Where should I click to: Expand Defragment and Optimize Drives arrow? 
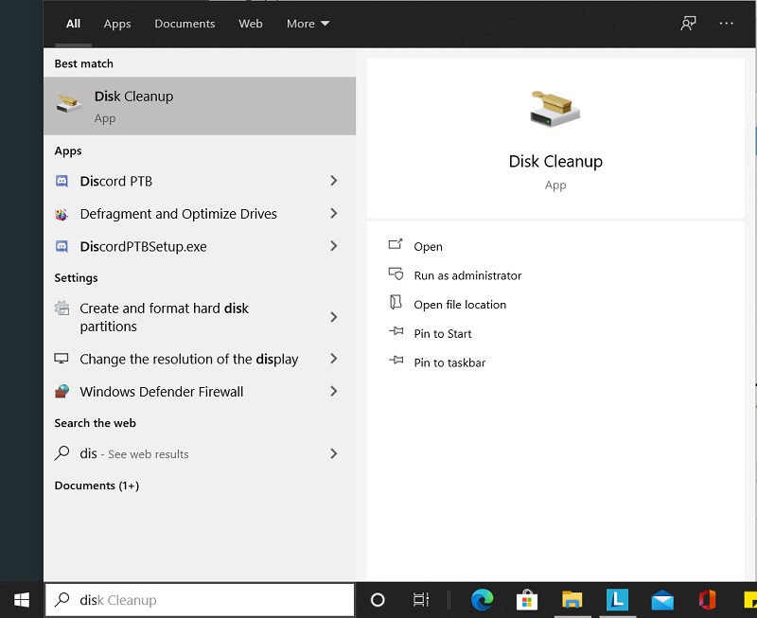(x=334, y=213)
